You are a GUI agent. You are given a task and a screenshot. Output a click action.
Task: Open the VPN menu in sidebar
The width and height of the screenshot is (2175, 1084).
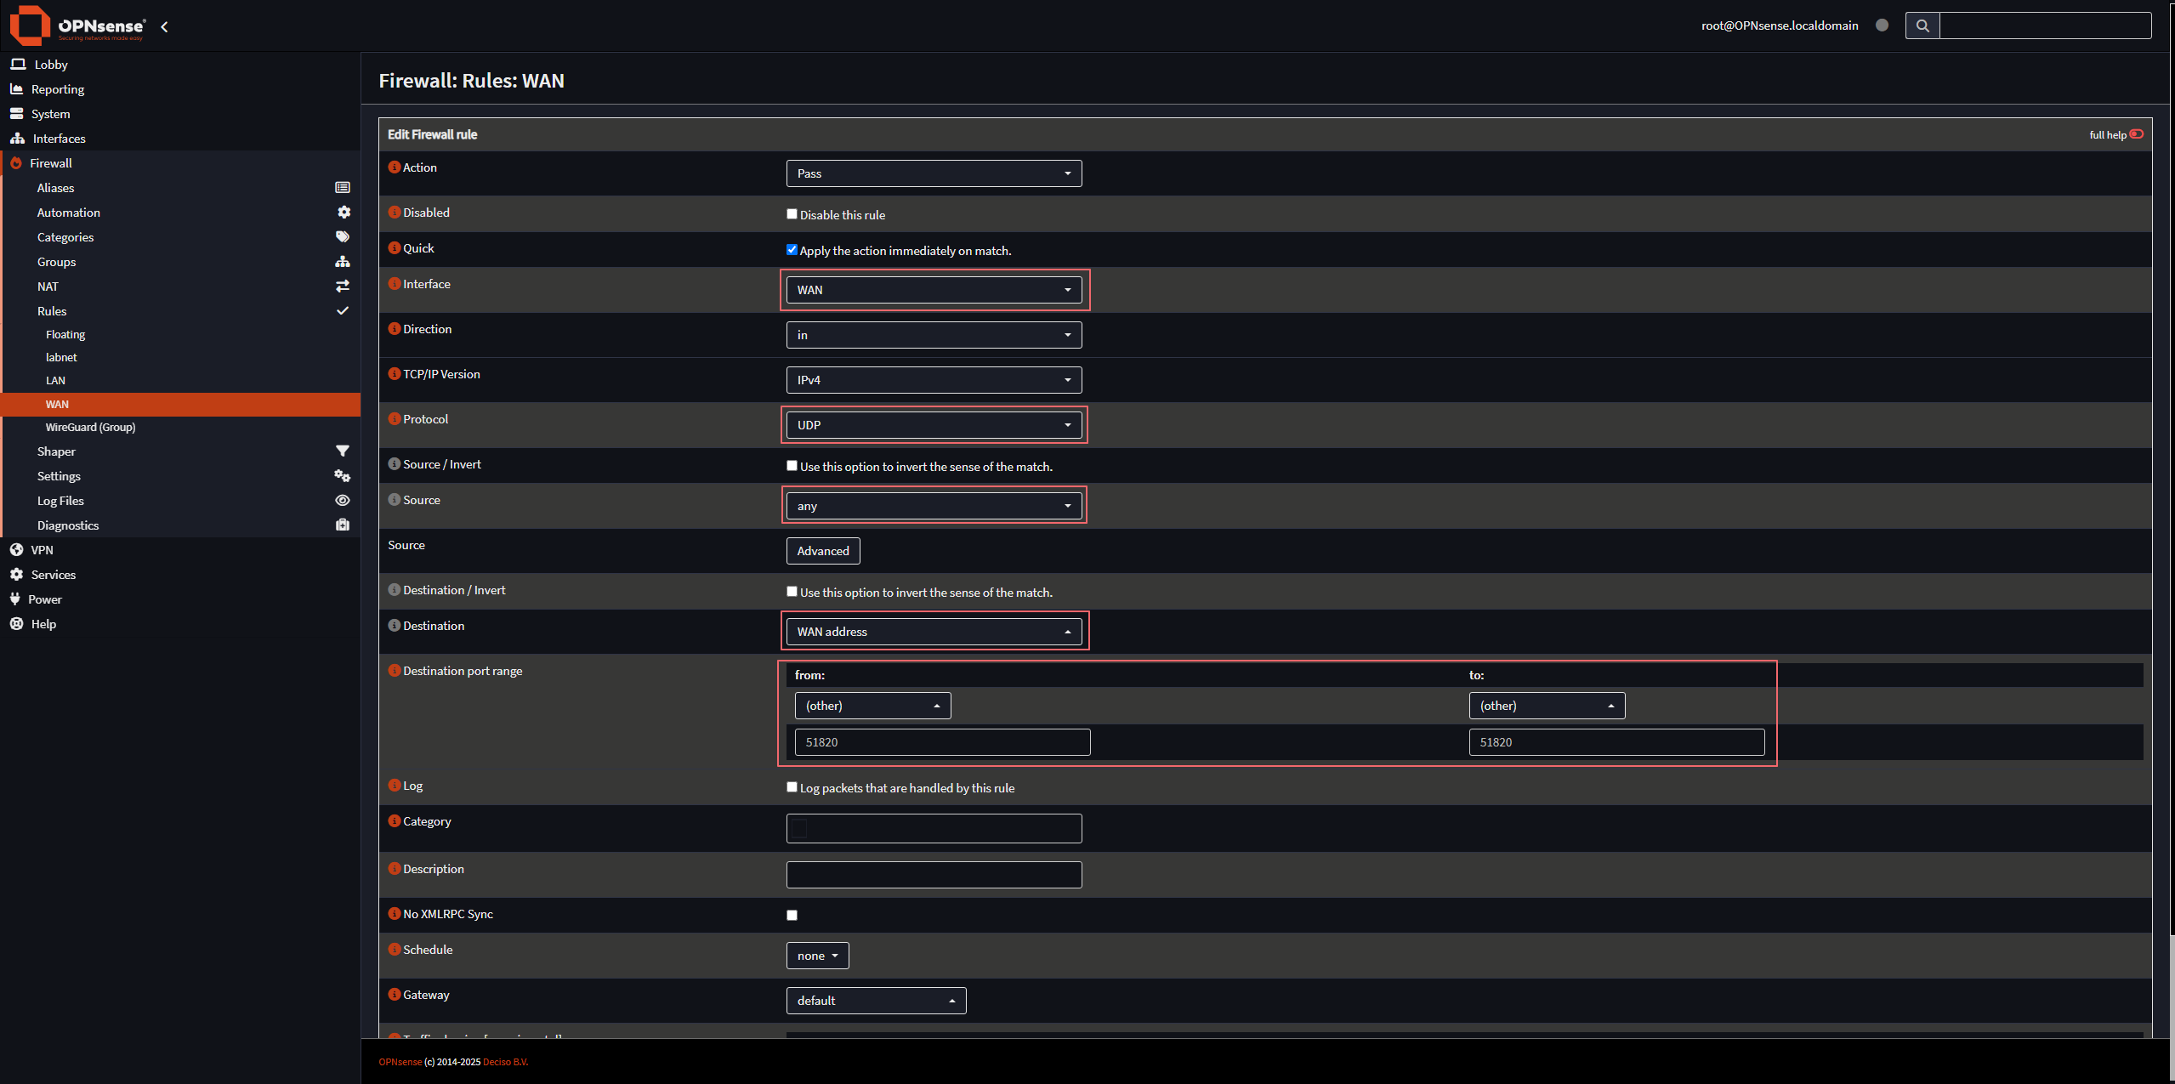[42, 549]
